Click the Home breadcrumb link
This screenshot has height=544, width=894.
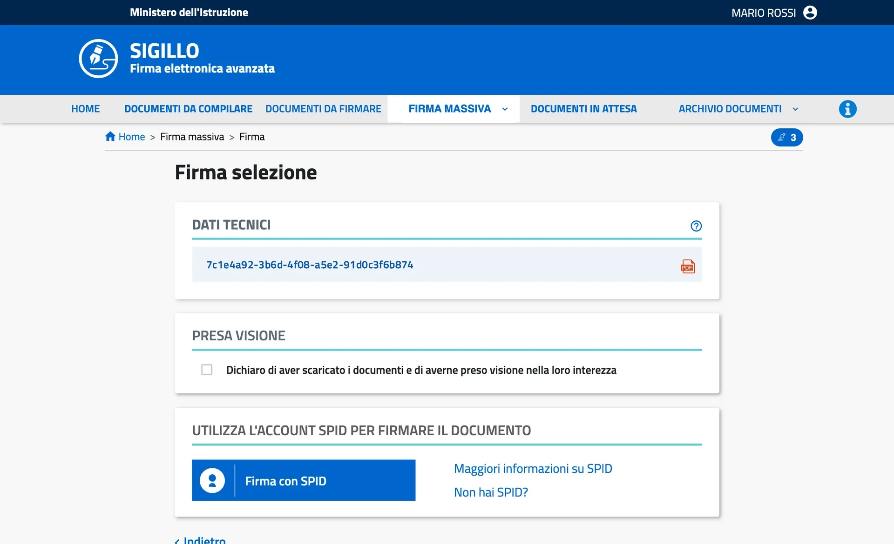click(x=132, y=137)
